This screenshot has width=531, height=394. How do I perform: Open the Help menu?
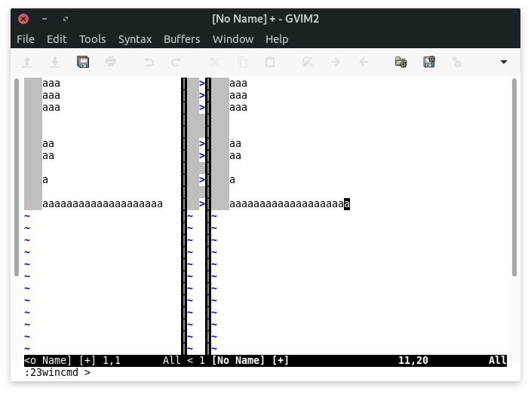click(277, 39)
